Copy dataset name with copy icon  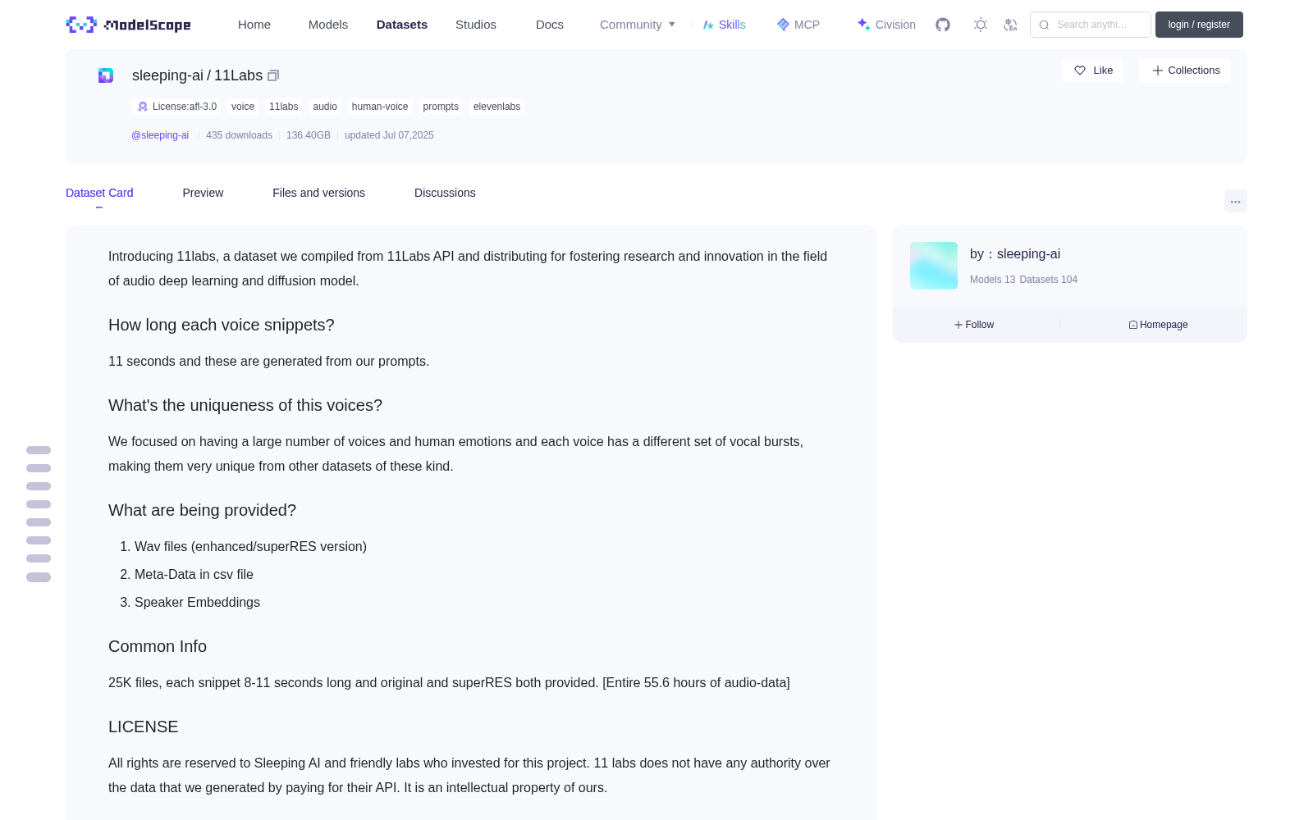point(273,75)
